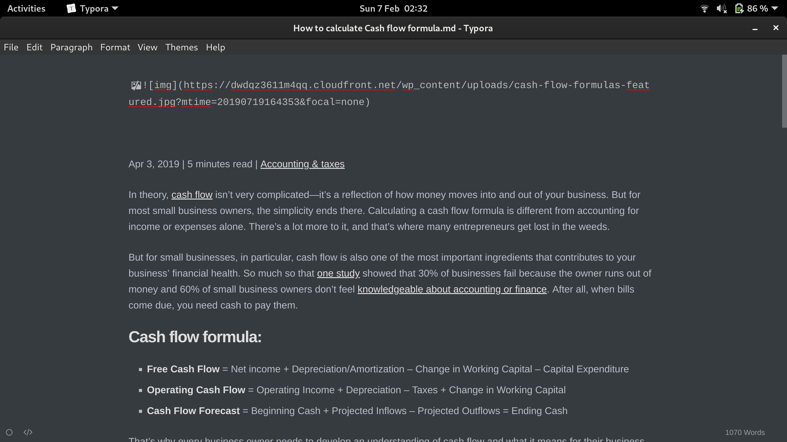Click Activities in the top bar
The height and width of the screenshot is (442, 787).
26,8
